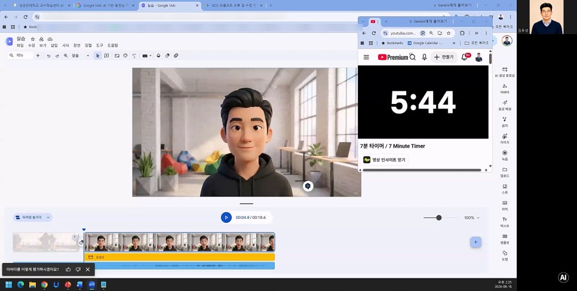
Task: Dismiss the avatar rating prompt
Action: click(x=88, y=269)
